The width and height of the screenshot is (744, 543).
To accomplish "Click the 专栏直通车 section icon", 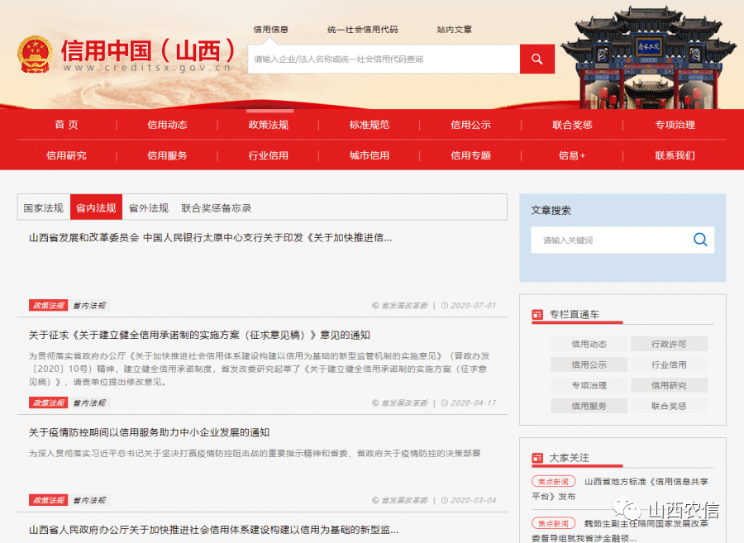I will [x=537, y=314].
